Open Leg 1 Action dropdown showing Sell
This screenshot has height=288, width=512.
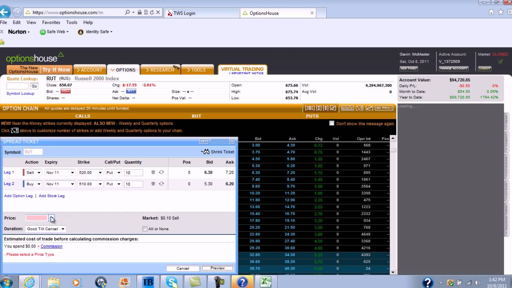32,172
